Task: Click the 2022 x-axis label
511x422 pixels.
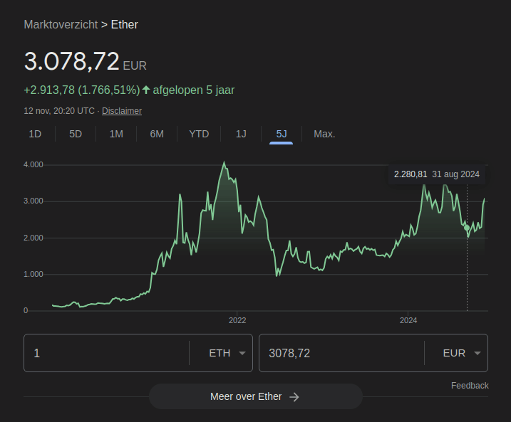Action: click(237, 320)
